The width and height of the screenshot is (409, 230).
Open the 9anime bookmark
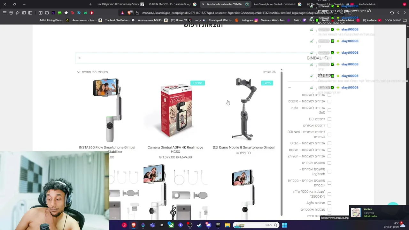pos(275,20)
